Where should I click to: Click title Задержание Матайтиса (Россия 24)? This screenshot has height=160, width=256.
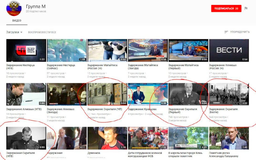[x=102, y=67]
